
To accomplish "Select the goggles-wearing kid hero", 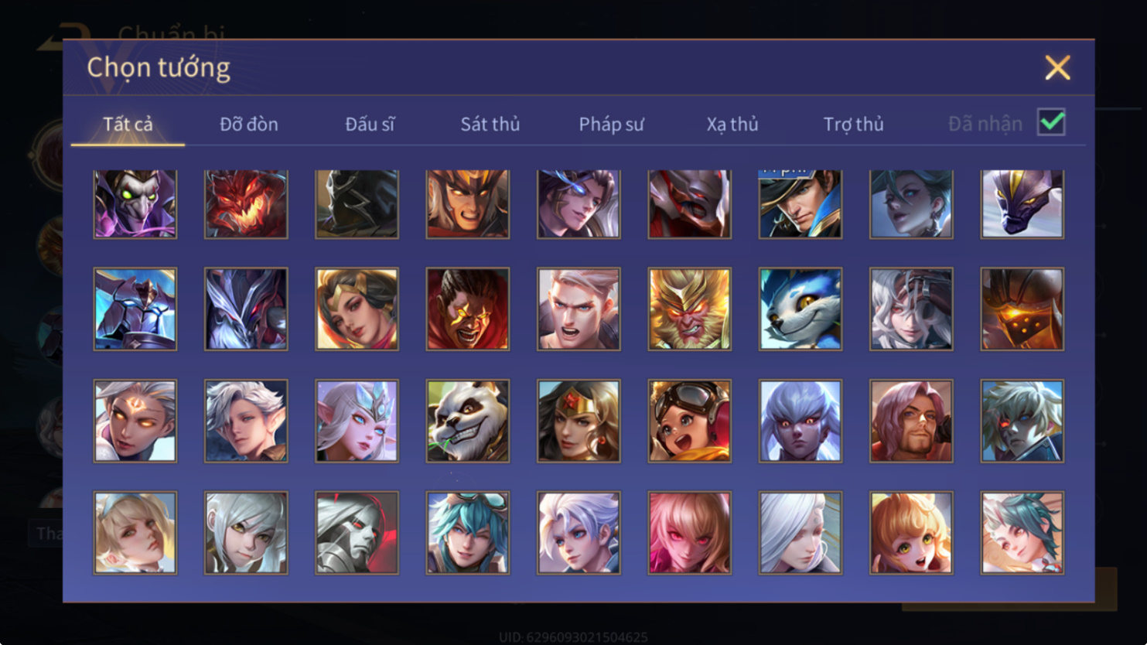I will click(689, 421).
